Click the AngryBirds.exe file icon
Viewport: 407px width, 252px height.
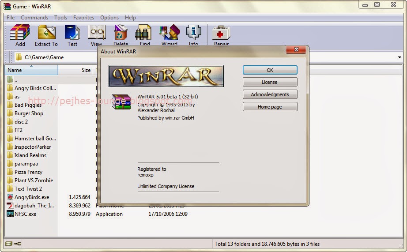click(x=10, y=197)
